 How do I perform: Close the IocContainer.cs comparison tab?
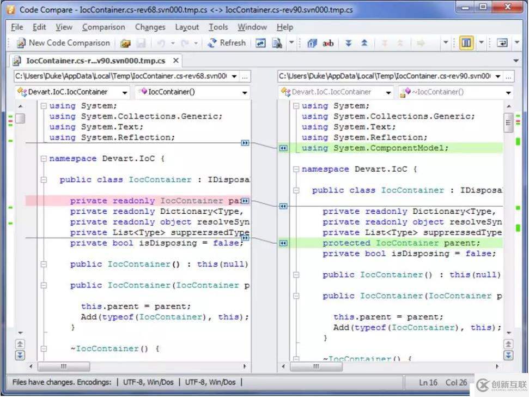tap(176, 61)
